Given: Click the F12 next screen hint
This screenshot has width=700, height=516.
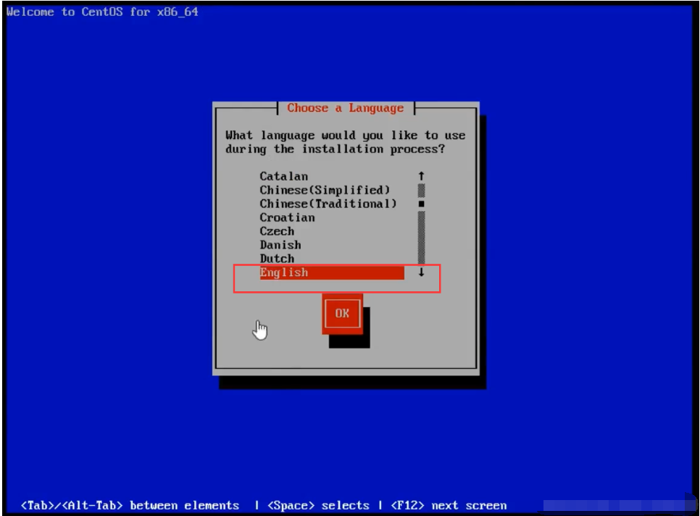Looking at the screenshot, I should (x=449, y=506).
